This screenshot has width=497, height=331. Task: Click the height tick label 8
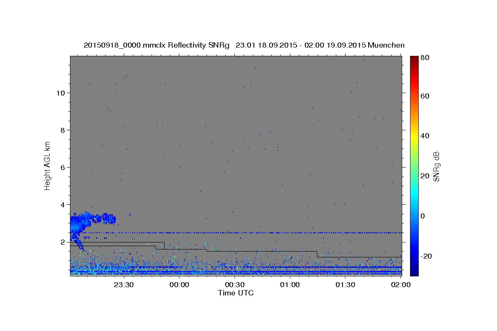coord(63,130)
